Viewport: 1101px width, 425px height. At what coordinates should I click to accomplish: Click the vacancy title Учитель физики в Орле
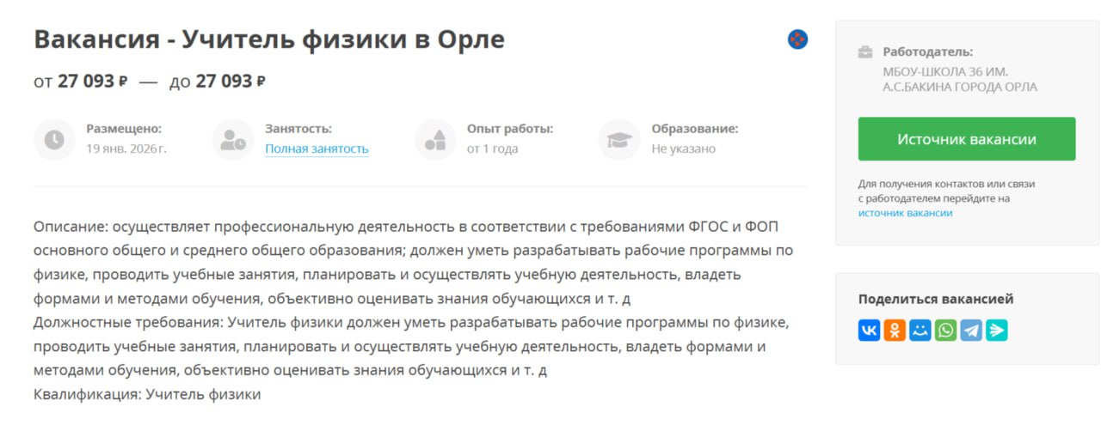[x=269, y=39]
